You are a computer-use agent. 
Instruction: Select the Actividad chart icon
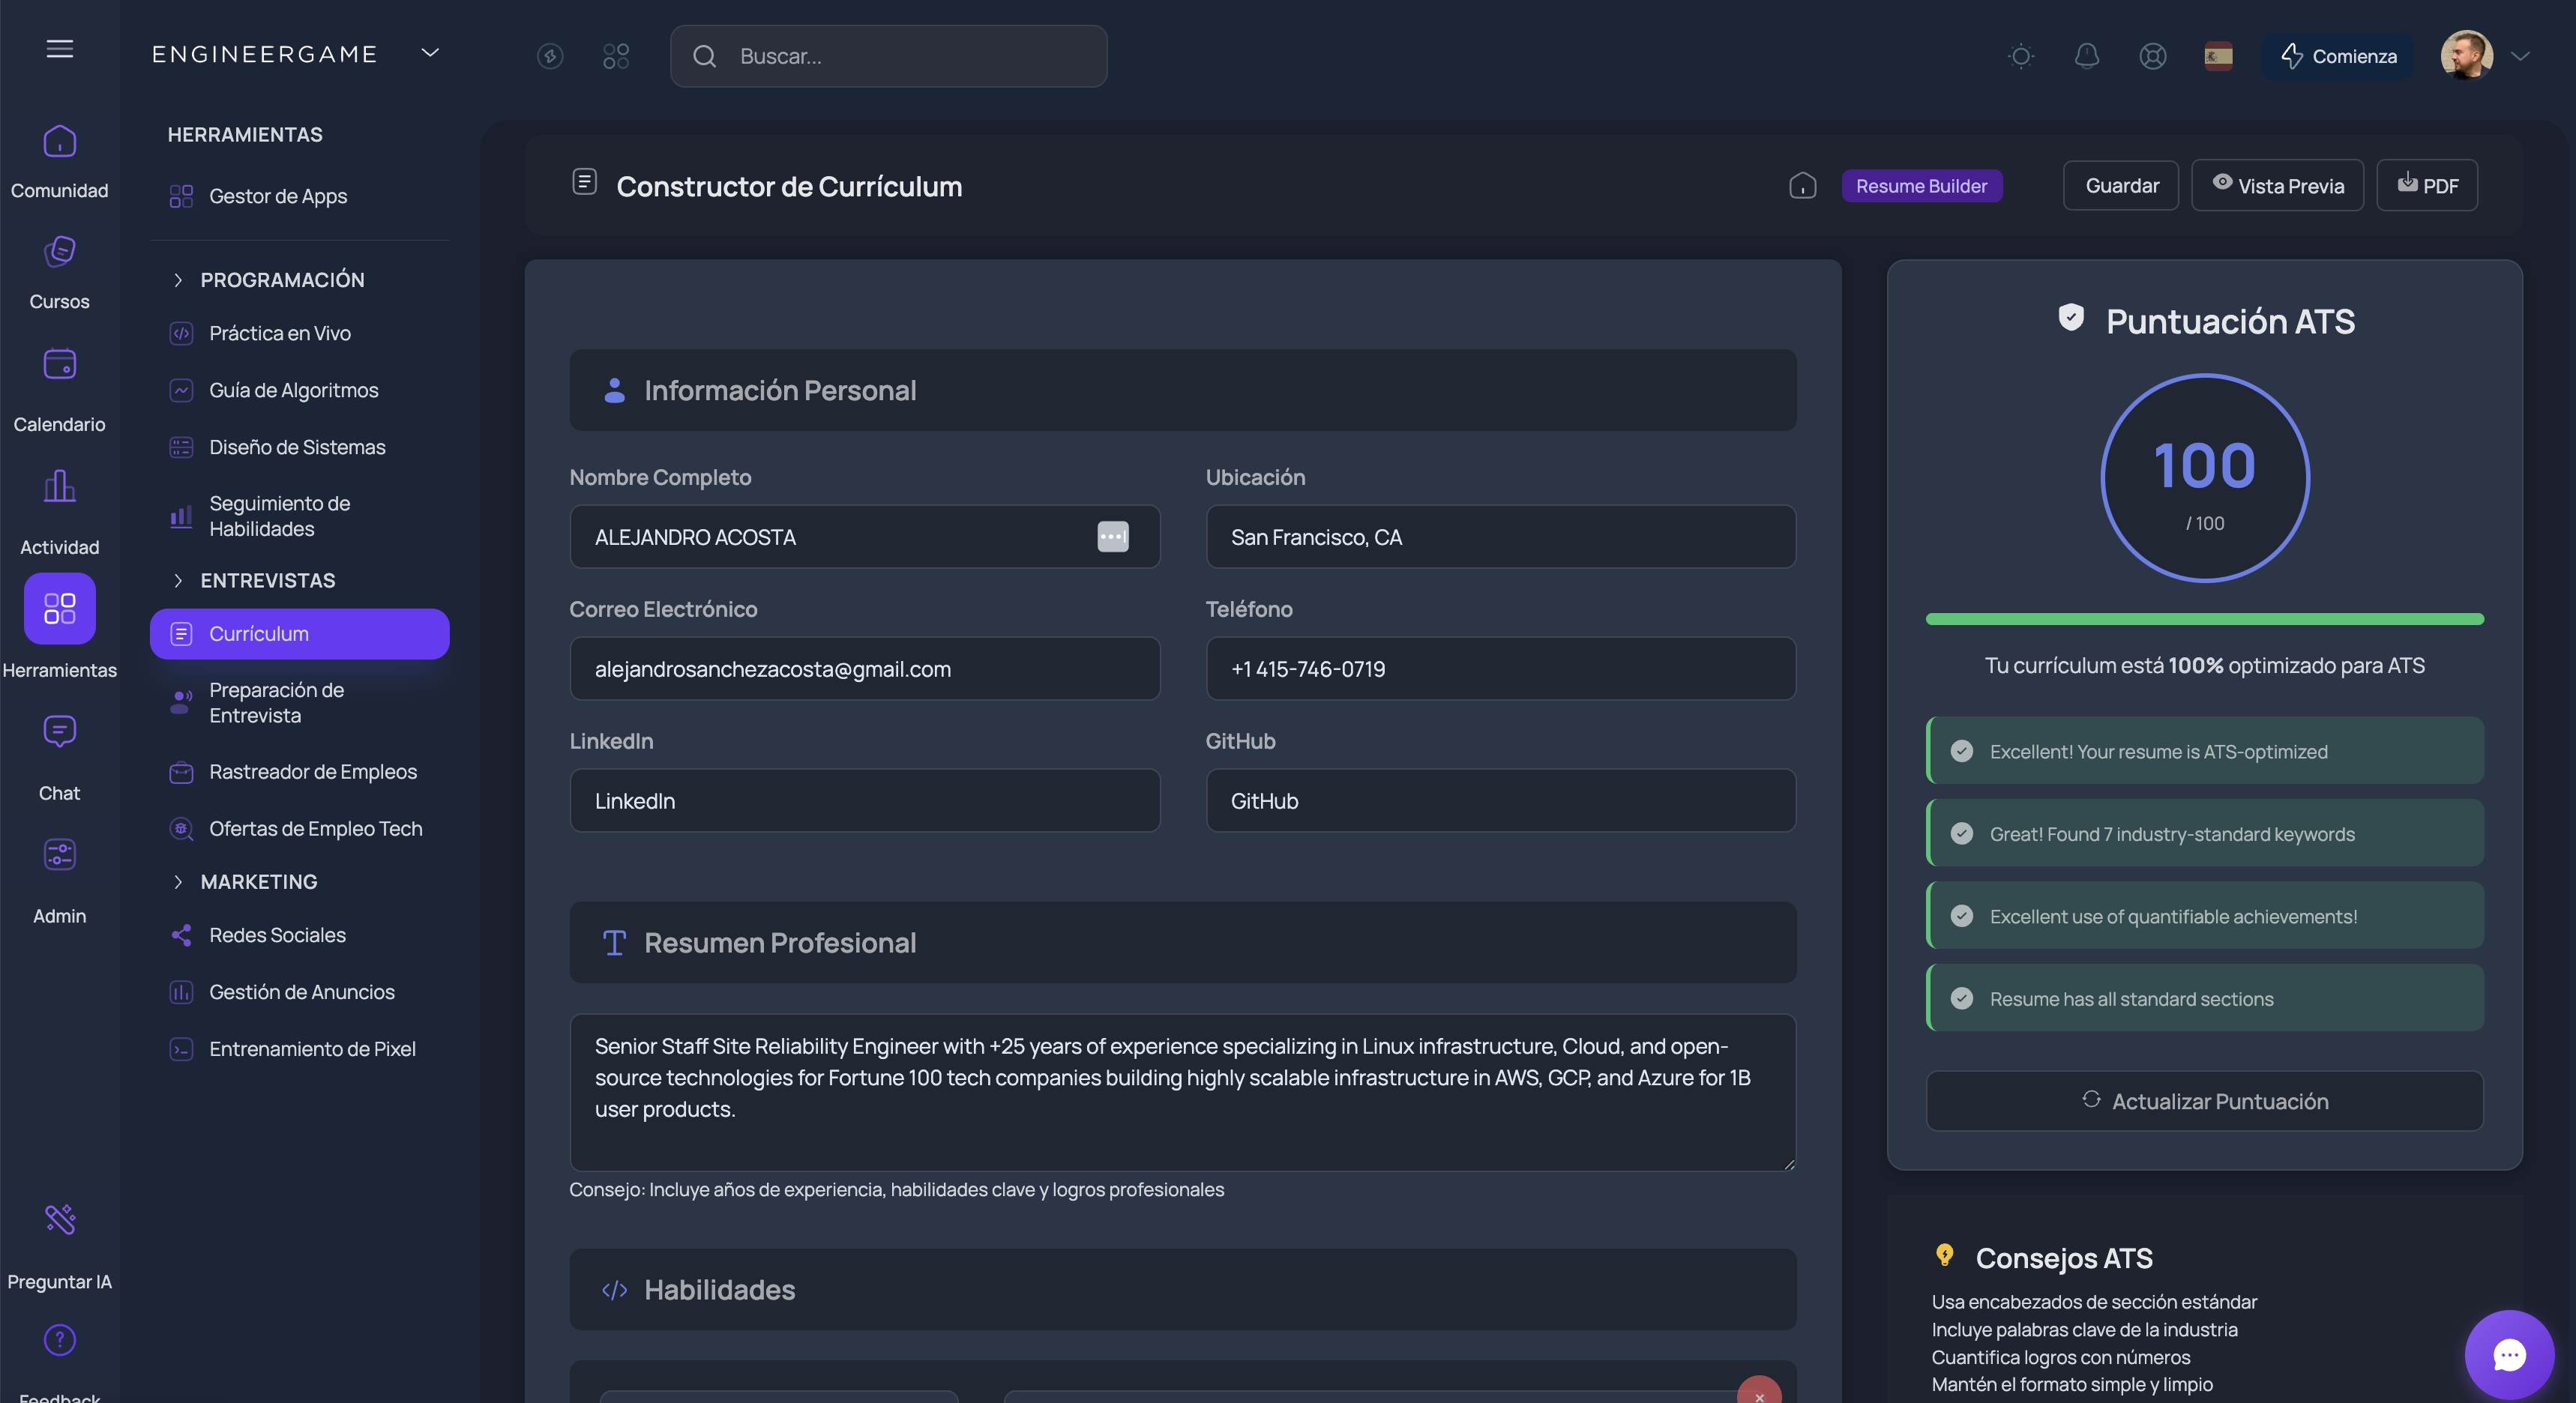(59, 487)
